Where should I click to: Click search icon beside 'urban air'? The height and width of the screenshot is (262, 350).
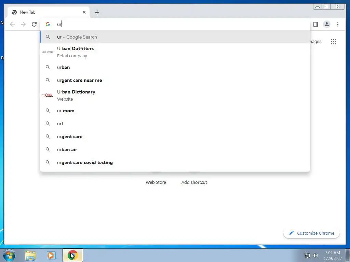[x=48, y=149]
